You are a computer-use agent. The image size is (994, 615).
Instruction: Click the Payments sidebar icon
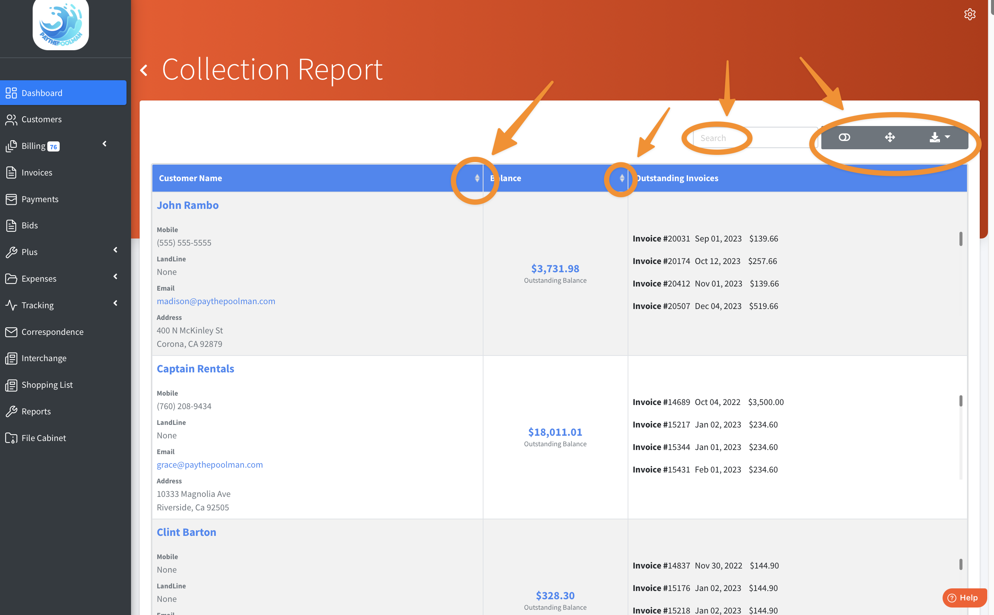coord(11,199)
